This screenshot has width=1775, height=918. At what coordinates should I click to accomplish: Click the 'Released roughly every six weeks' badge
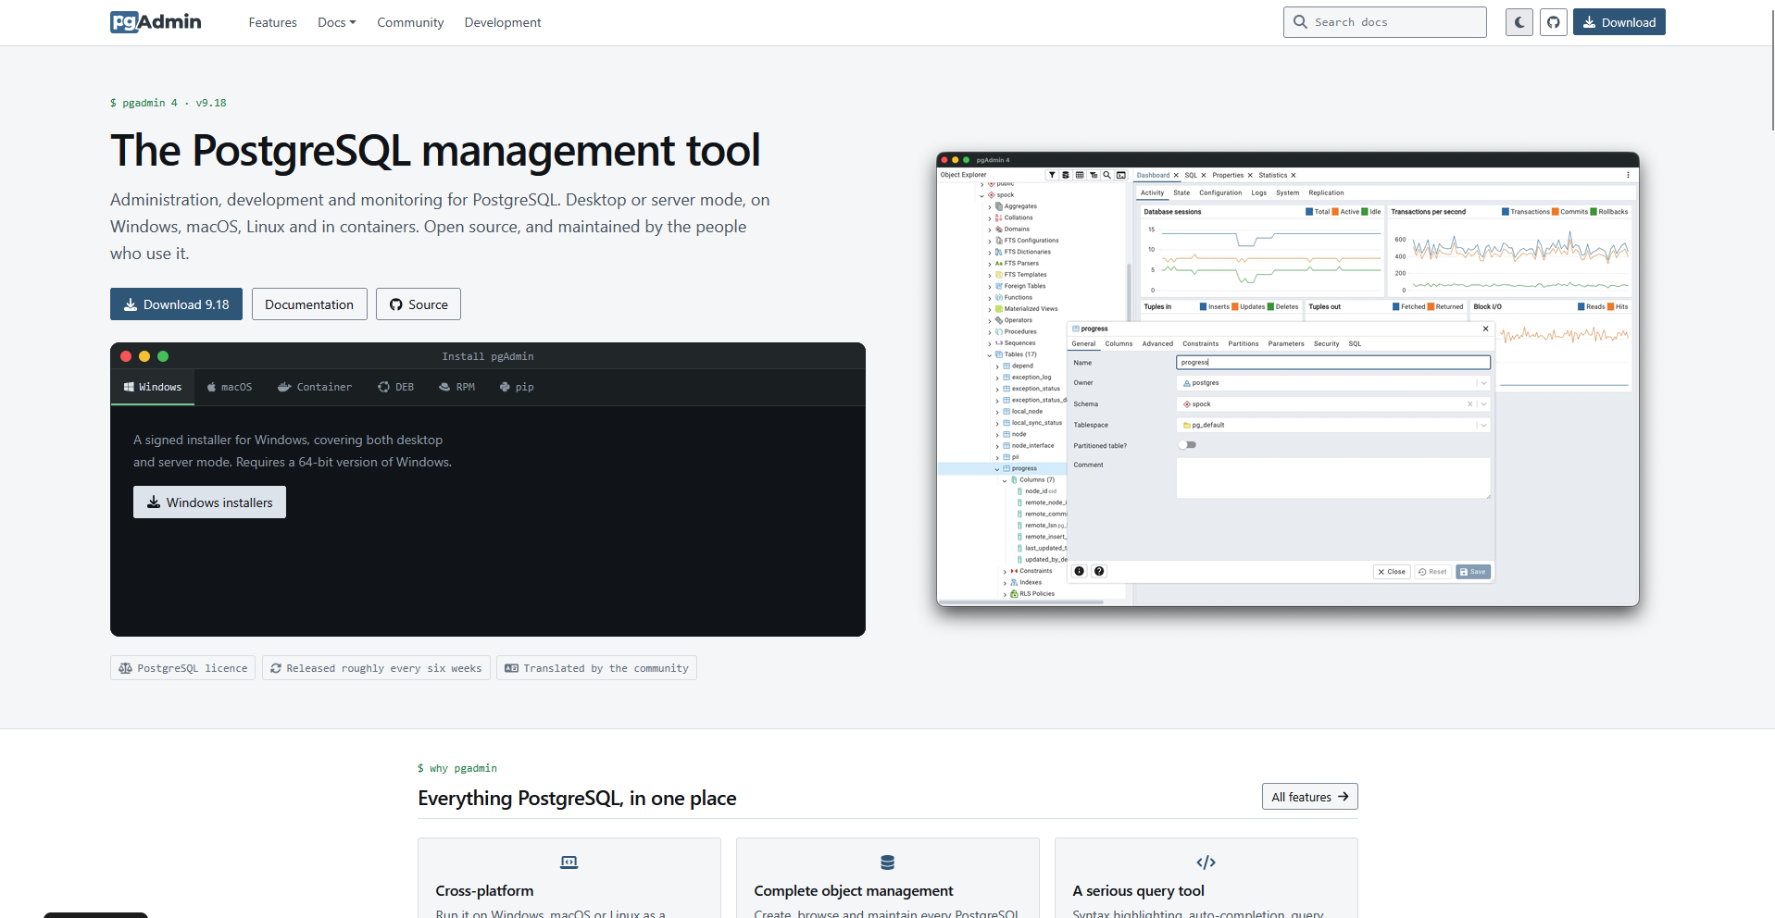click(x=376, y=668)
